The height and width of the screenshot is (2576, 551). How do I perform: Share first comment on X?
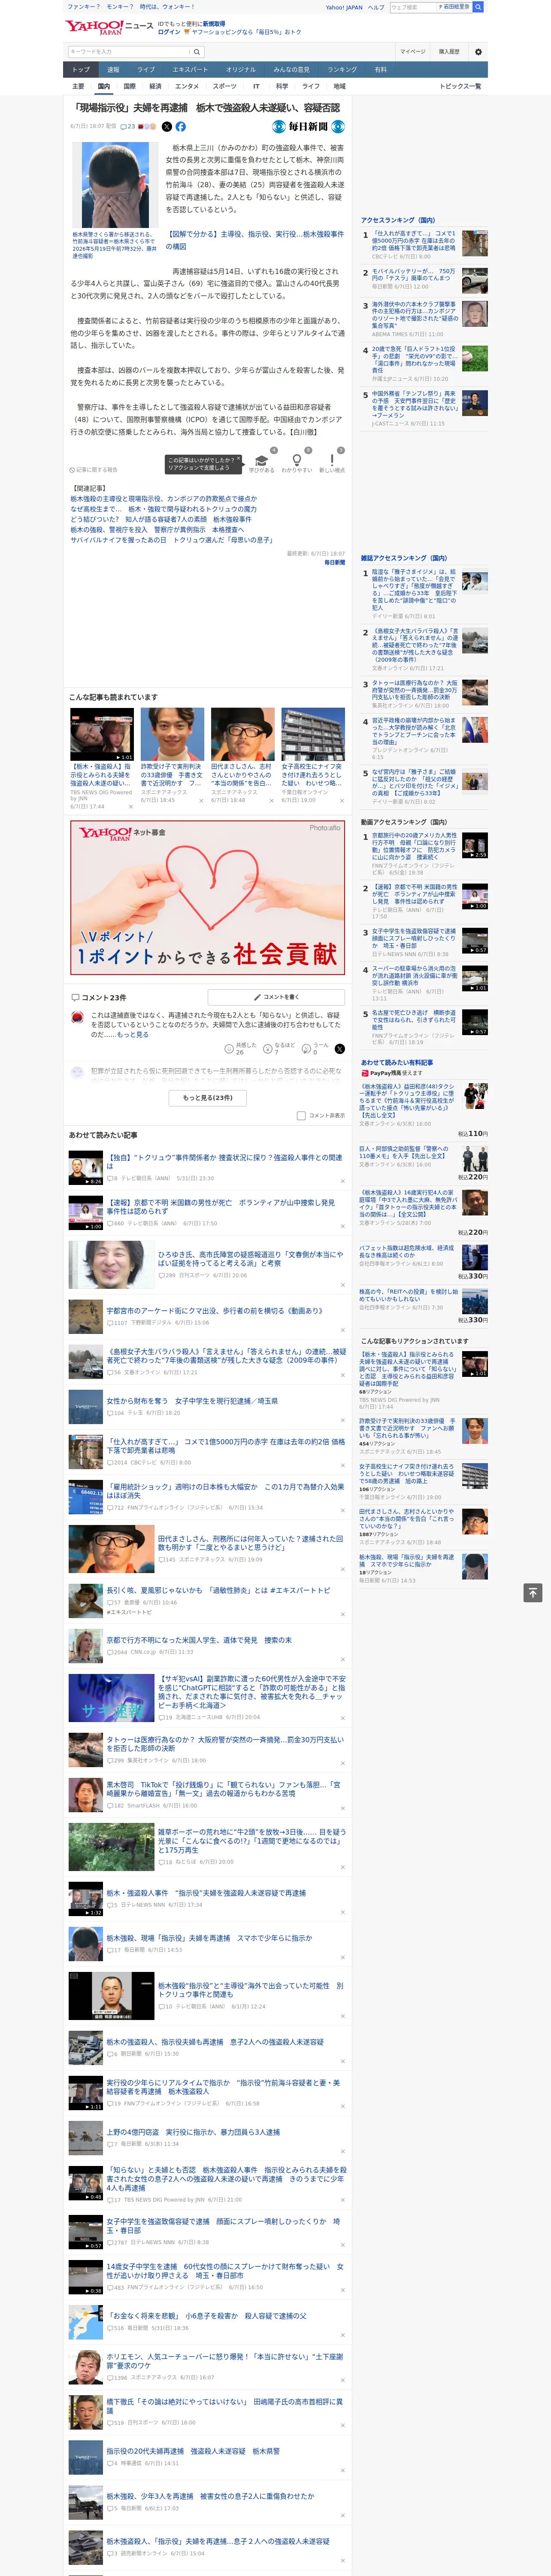coord(340,1049)
